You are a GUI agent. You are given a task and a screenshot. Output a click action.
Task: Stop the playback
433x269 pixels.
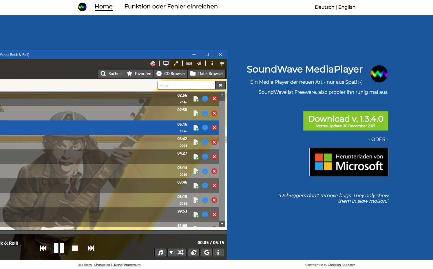click(x=75, y=248)
